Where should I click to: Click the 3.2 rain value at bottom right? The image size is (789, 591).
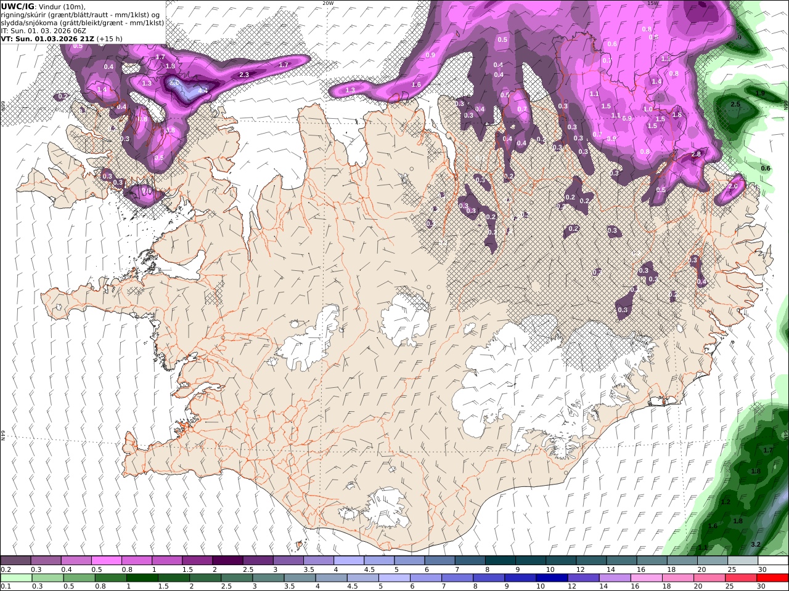756,544
